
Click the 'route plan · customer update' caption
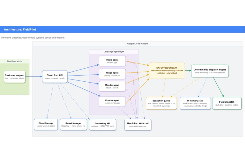[x=227, y=105]
